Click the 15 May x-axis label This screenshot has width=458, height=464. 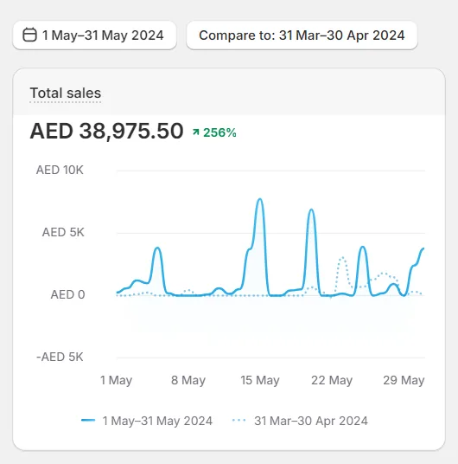point(260,380)
